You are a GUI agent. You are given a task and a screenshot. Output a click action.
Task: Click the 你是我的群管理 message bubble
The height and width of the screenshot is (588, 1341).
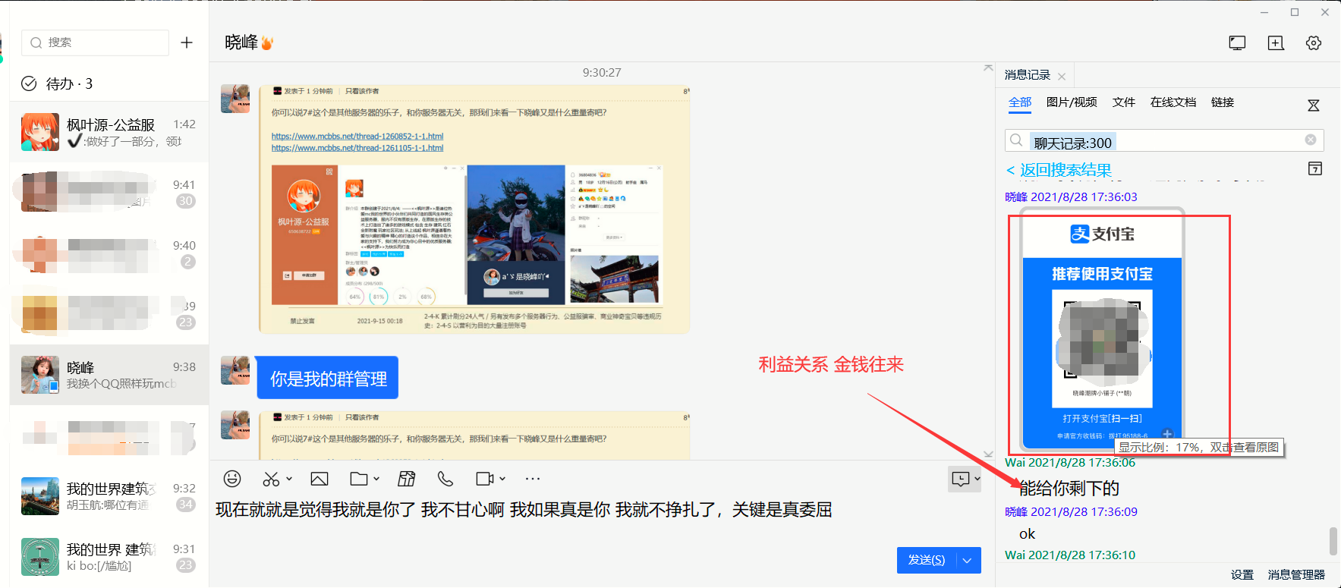(328, 378)
